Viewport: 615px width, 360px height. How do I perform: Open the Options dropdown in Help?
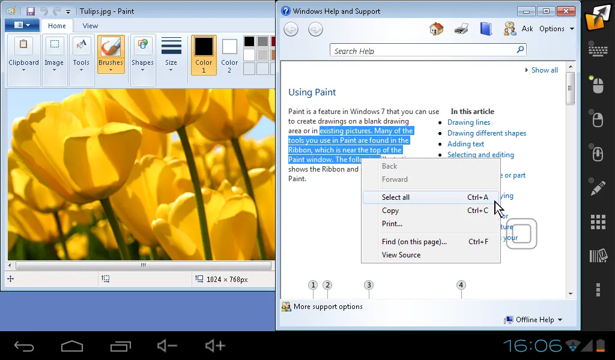pos(557,29)
